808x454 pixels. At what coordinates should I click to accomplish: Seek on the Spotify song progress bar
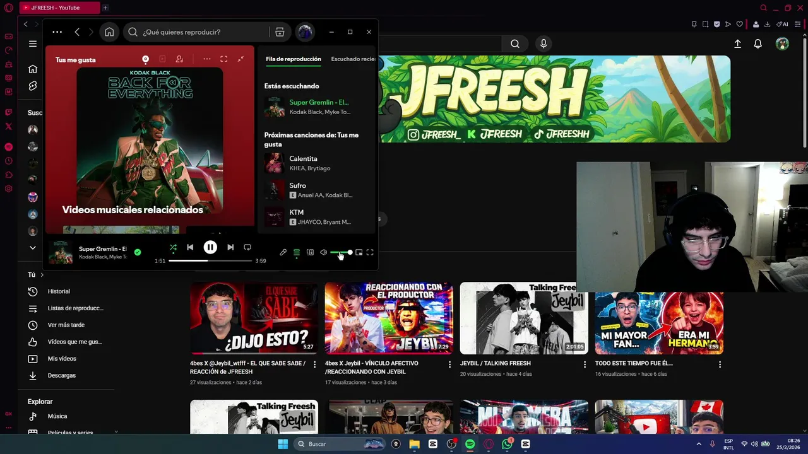(210, 260)
